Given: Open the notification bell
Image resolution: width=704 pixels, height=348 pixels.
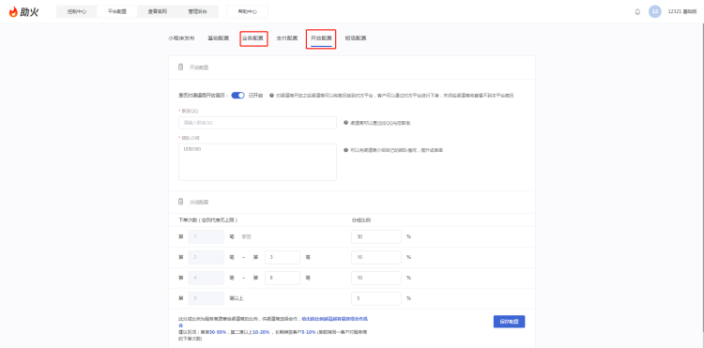Looking at the screenshot, I should tap(637, 11).
